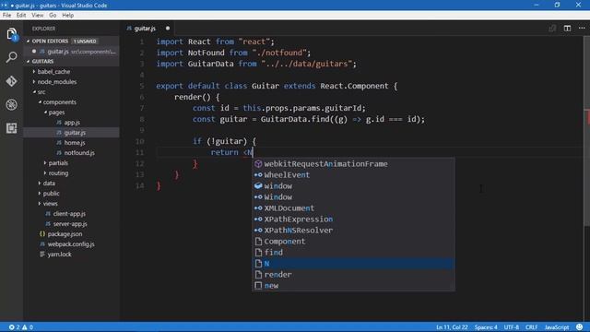Open the Debug view in activity bar
Screen dimensions: 590x332
tap(11, 104)
